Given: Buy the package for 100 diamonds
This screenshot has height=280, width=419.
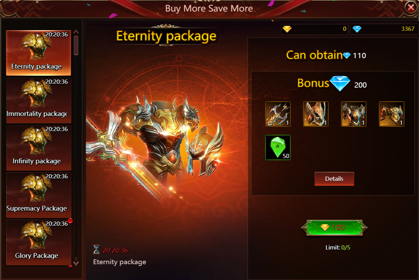Looking at the screenshot, I should (334, 228).
